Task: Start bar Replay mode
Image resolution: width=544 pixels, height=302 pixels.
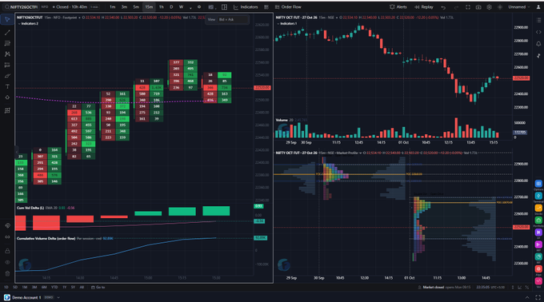Action: pos(424,7)
